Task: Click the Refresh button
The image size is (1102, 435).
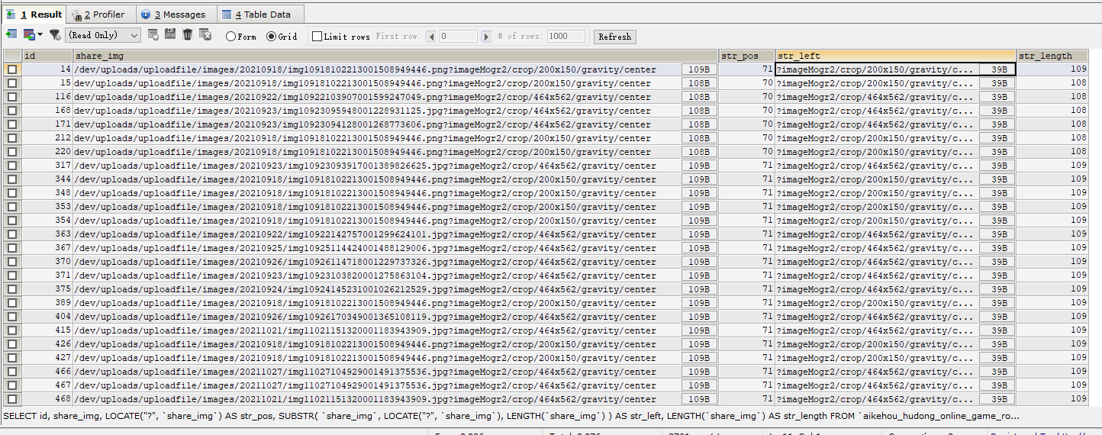Action: 615,37
